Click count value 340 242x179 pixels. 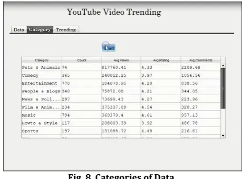[x=66, y=91]
